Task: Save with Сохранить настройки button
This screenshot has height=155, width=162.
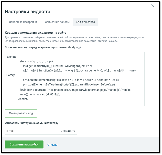Action: click(x=24, y=144)
